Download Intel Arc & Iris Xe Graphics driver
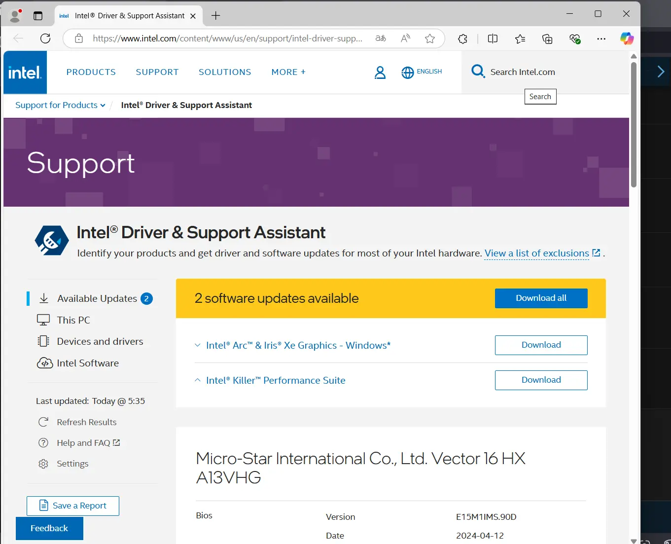Screen dimensions: 671x544 (x=541, y=345)
